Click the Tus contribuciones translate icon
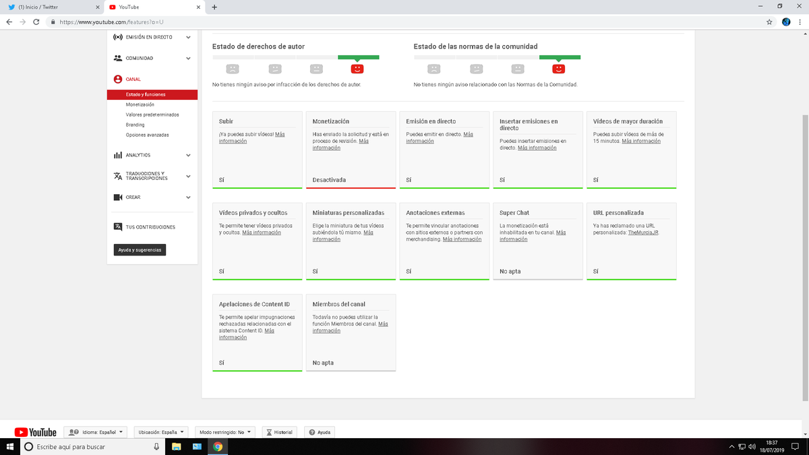The height and width of the screenshot is (455, 809). coord(118,227)
